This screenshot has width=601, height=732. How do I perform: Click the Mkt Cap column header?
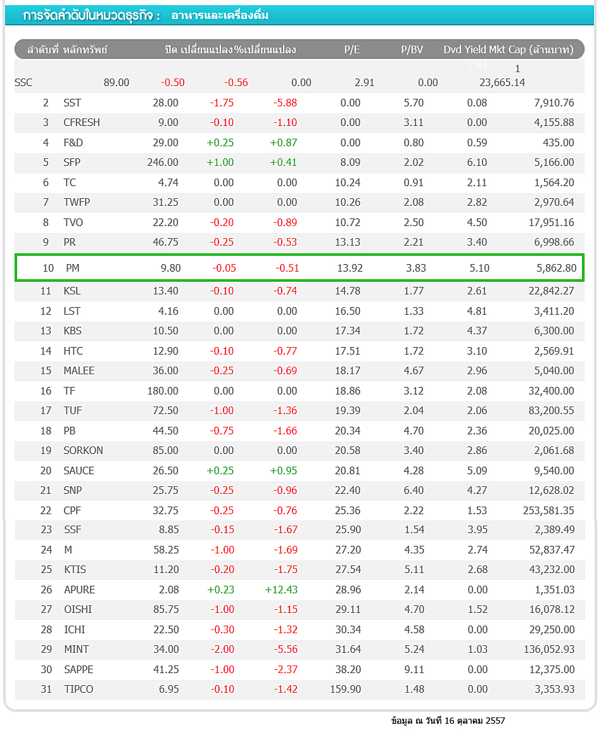(x=531, y=50)
